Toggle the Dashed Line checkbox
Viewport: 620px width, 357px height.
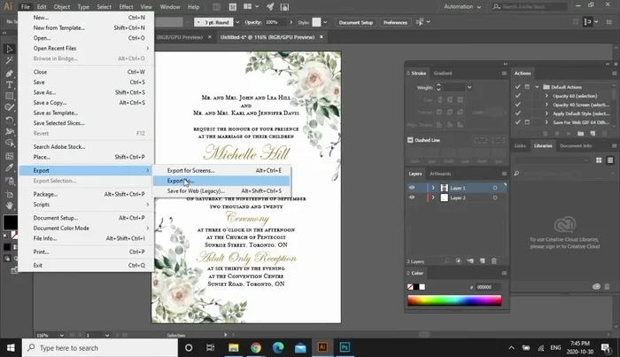(410, 140)
